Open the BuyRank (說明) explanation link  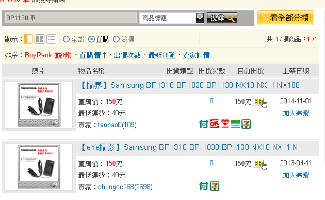pyautogui.click(x=63, y=55)
